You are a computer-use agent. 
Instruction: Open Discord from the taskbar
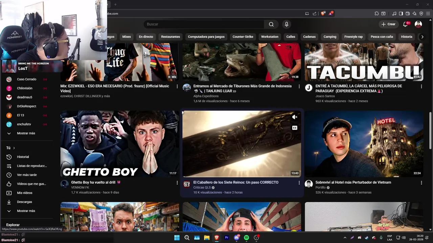(236, 238)
